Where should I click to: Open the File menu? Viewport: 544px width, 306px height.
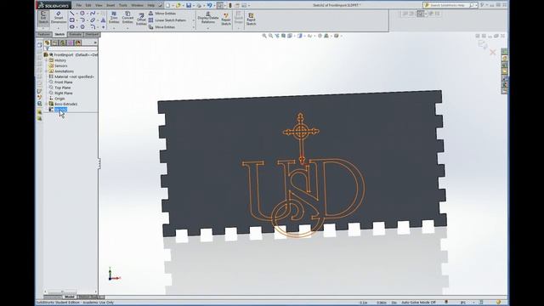click(x=79, y=5)
